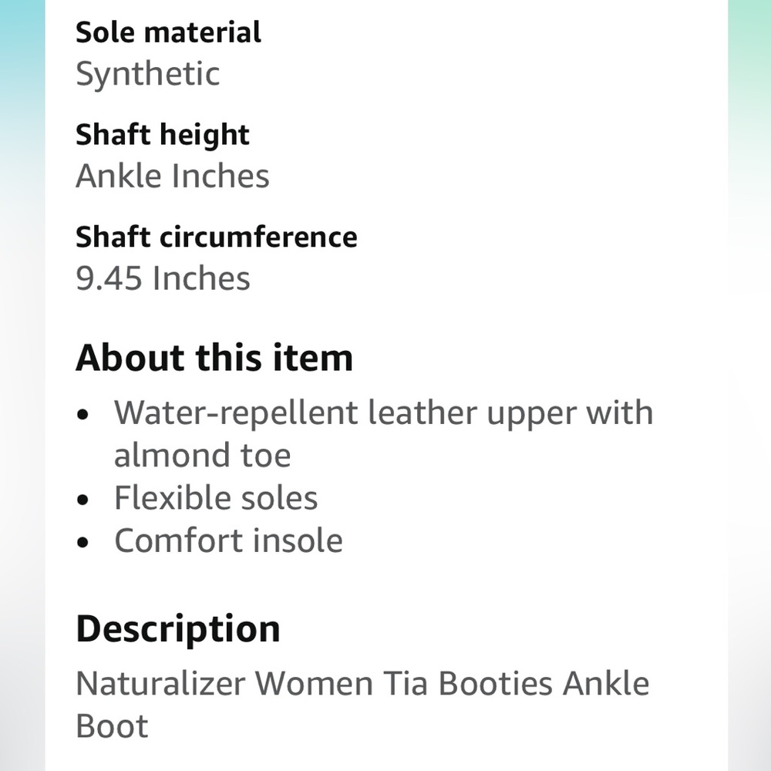This screenshot has width=771, height=771.
Task: Click the Flexible soles bullet text
Action: click(x=216, y=497)
